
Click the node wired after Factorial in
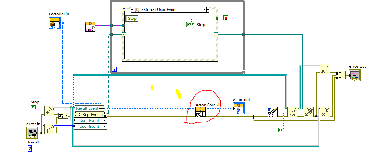pos(90,27)
